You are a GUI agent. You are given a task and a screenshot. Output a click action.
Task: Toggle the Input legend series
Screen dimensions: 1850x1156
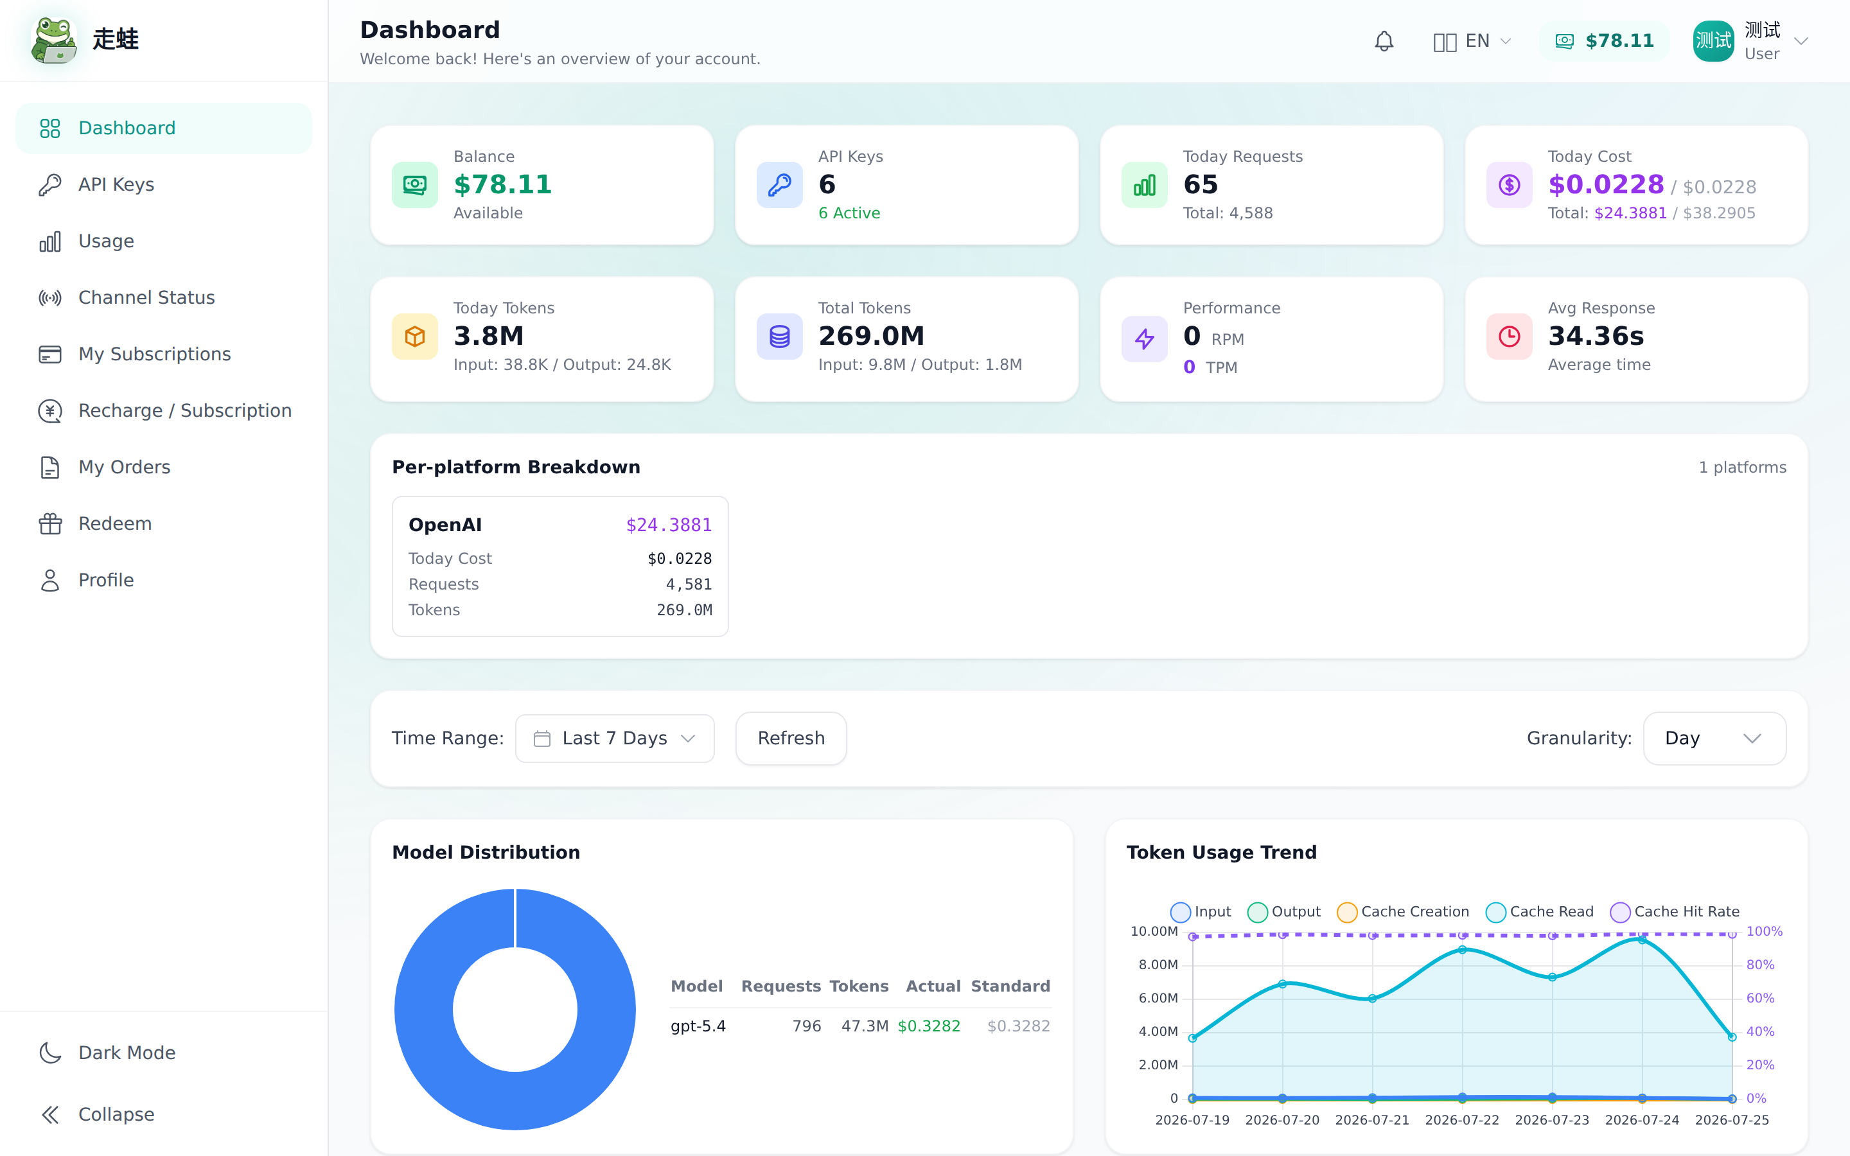(1200, 912)
